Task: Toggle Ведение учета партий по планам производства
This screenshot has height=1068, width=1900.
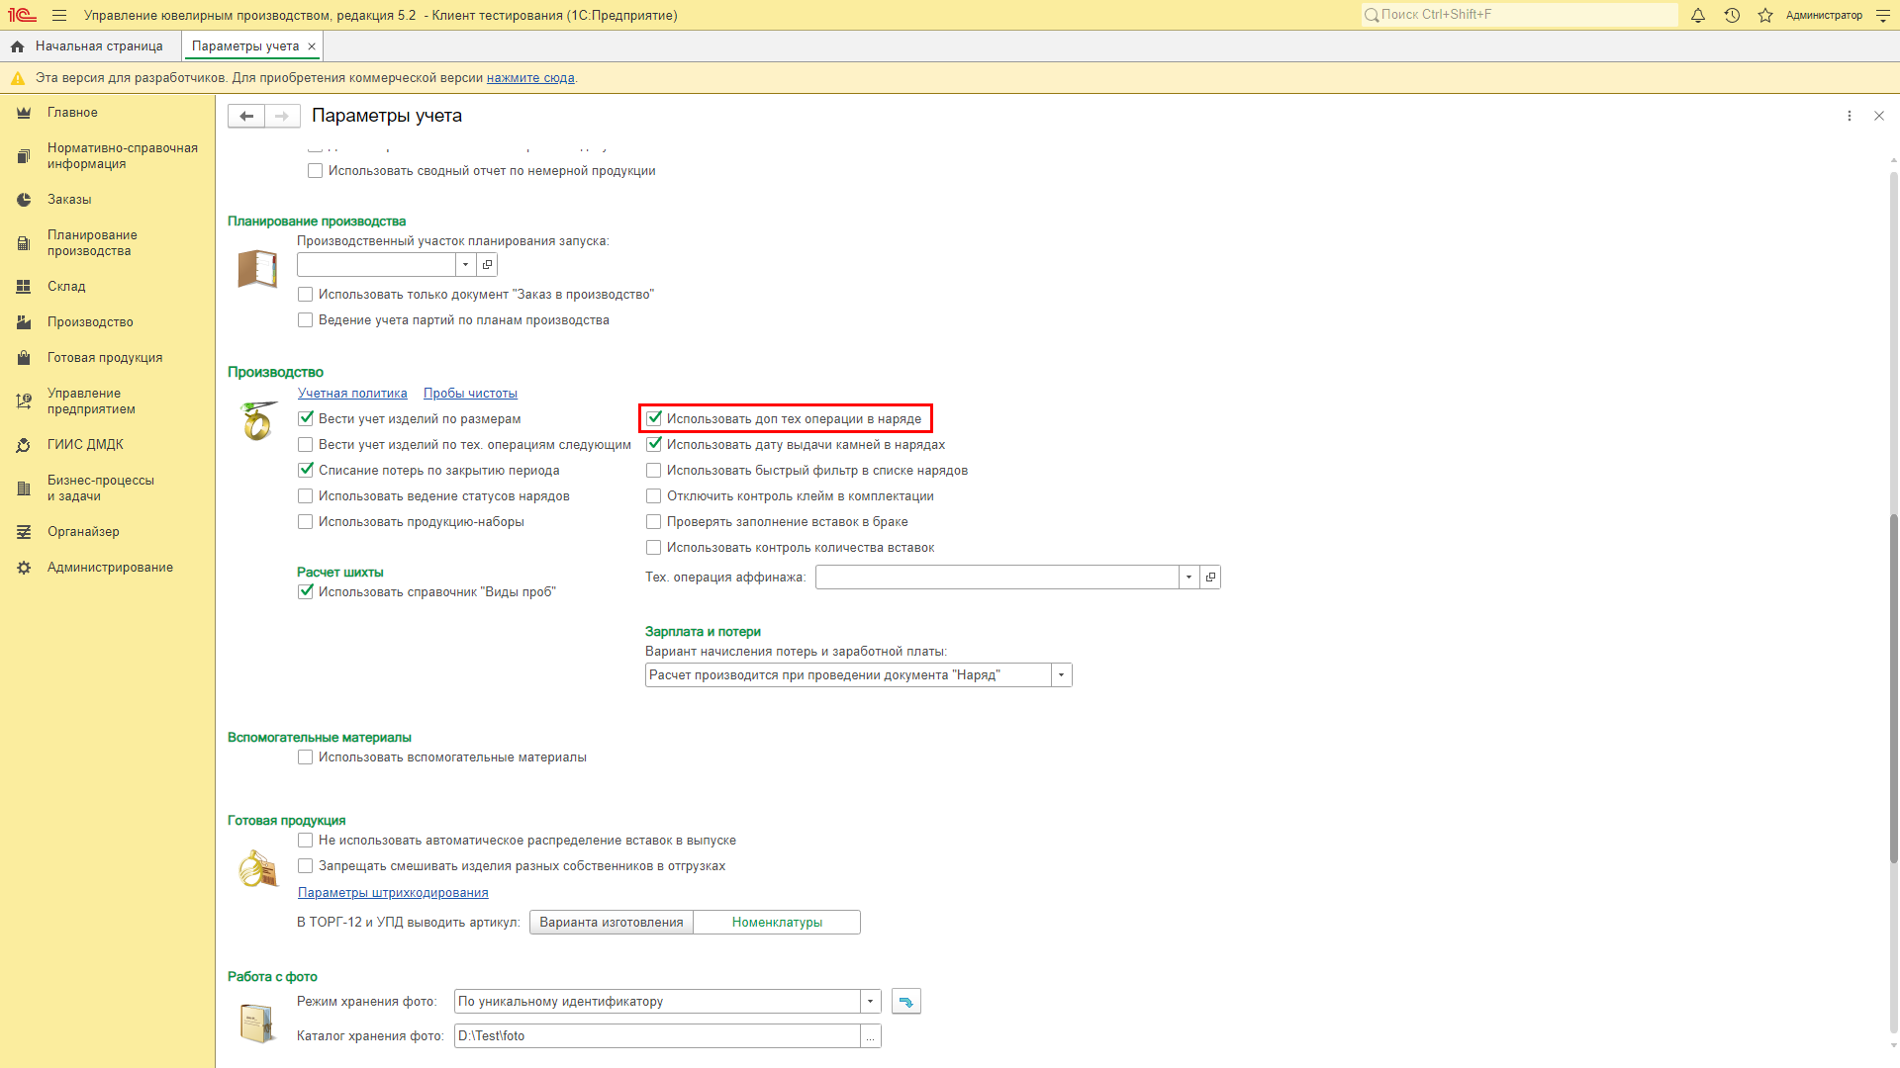Action: (x=305, y=320)
